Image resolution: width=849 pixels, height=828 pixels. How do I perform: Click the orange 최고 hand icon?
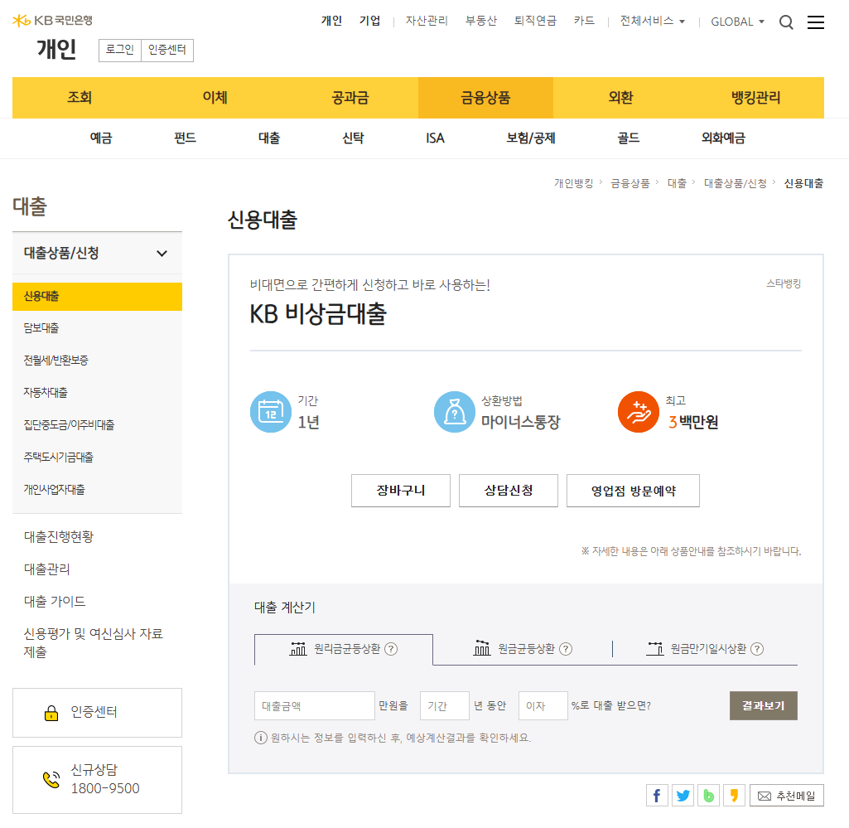tap(639, 412)
